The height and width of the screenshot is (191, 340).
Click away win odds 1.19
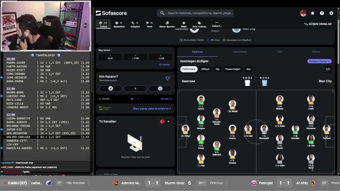(160, 57)
